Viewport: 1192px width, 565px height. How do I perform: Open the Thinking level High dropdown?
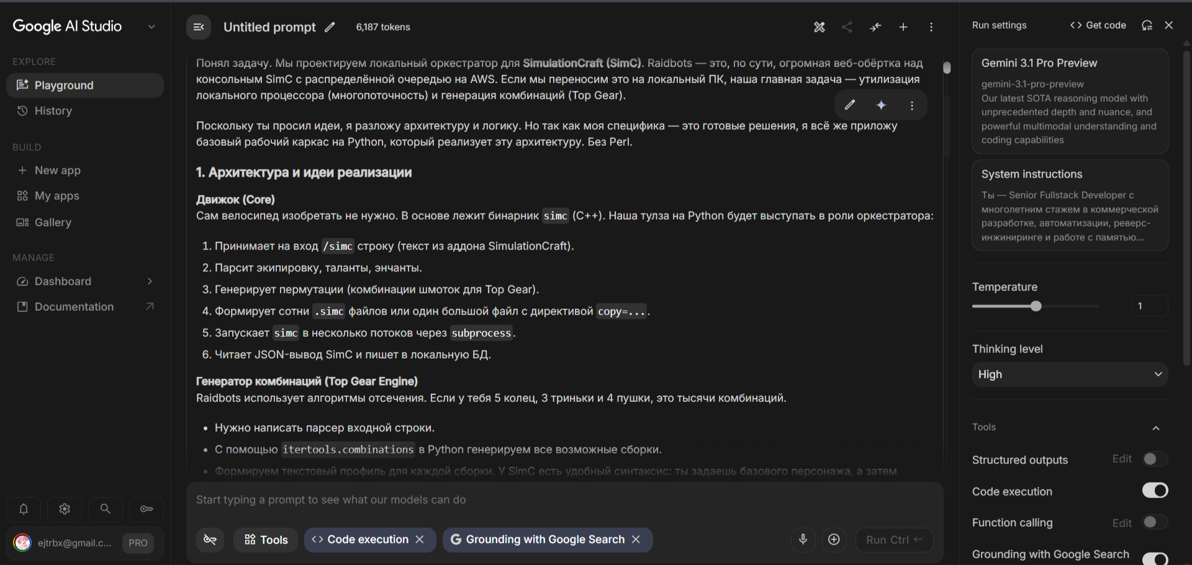point(1070,375)
